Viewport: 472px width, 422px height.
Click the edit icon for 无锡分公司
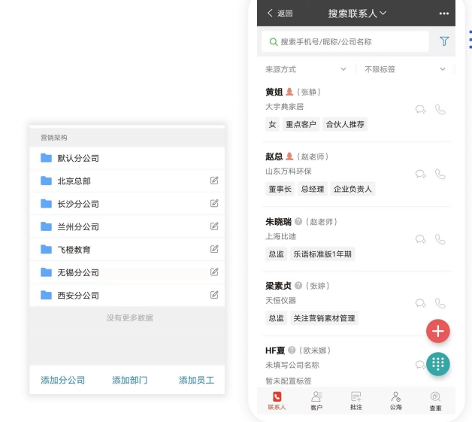214,272
